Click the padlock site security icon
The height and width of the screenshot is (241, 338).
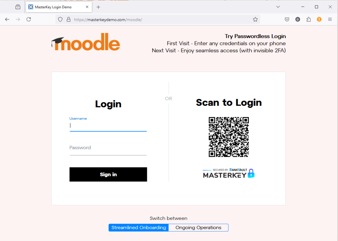[69, 19]
